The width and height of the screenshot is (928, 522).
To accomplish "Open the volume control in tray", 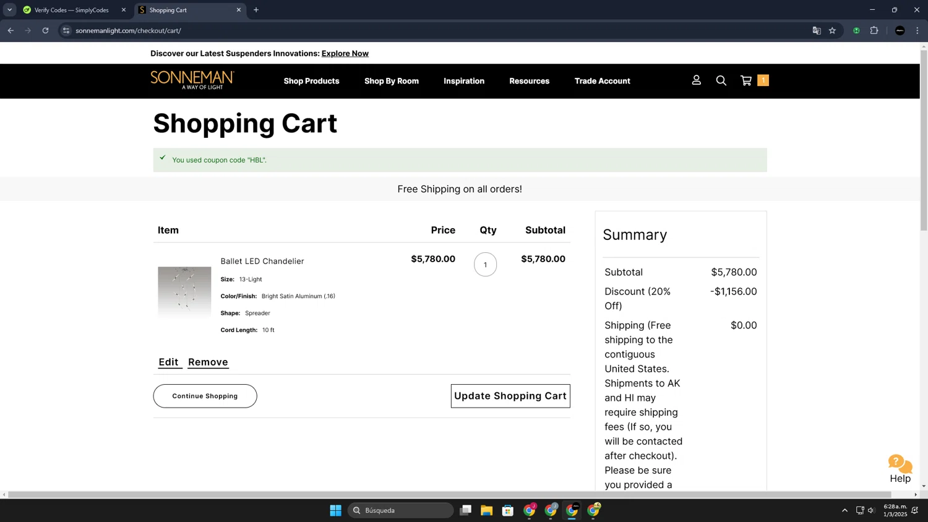I will [872, 510].
